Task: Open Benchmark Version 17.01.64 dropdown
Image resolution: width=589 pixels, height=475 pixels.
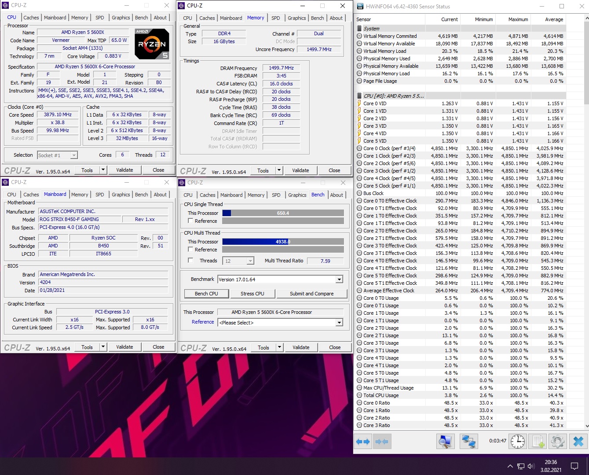Action: pyautogui.click(x=280, y=280)
